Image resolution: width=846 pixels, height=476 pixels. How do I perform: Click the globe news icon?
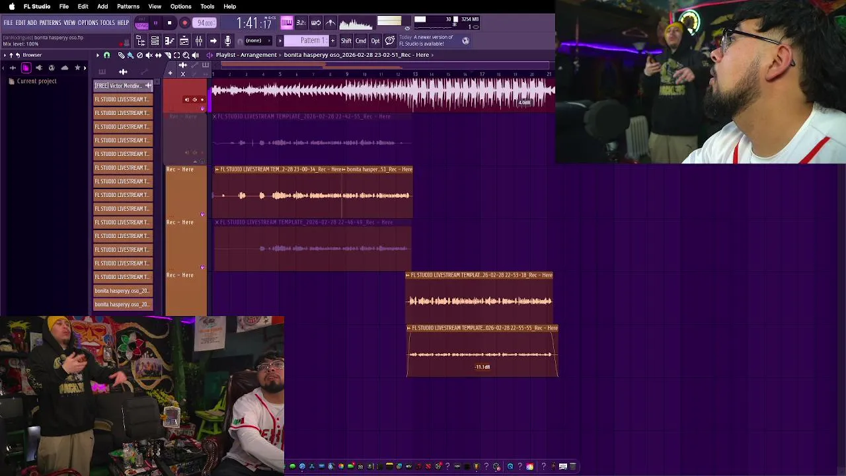[x=465, y=41]
